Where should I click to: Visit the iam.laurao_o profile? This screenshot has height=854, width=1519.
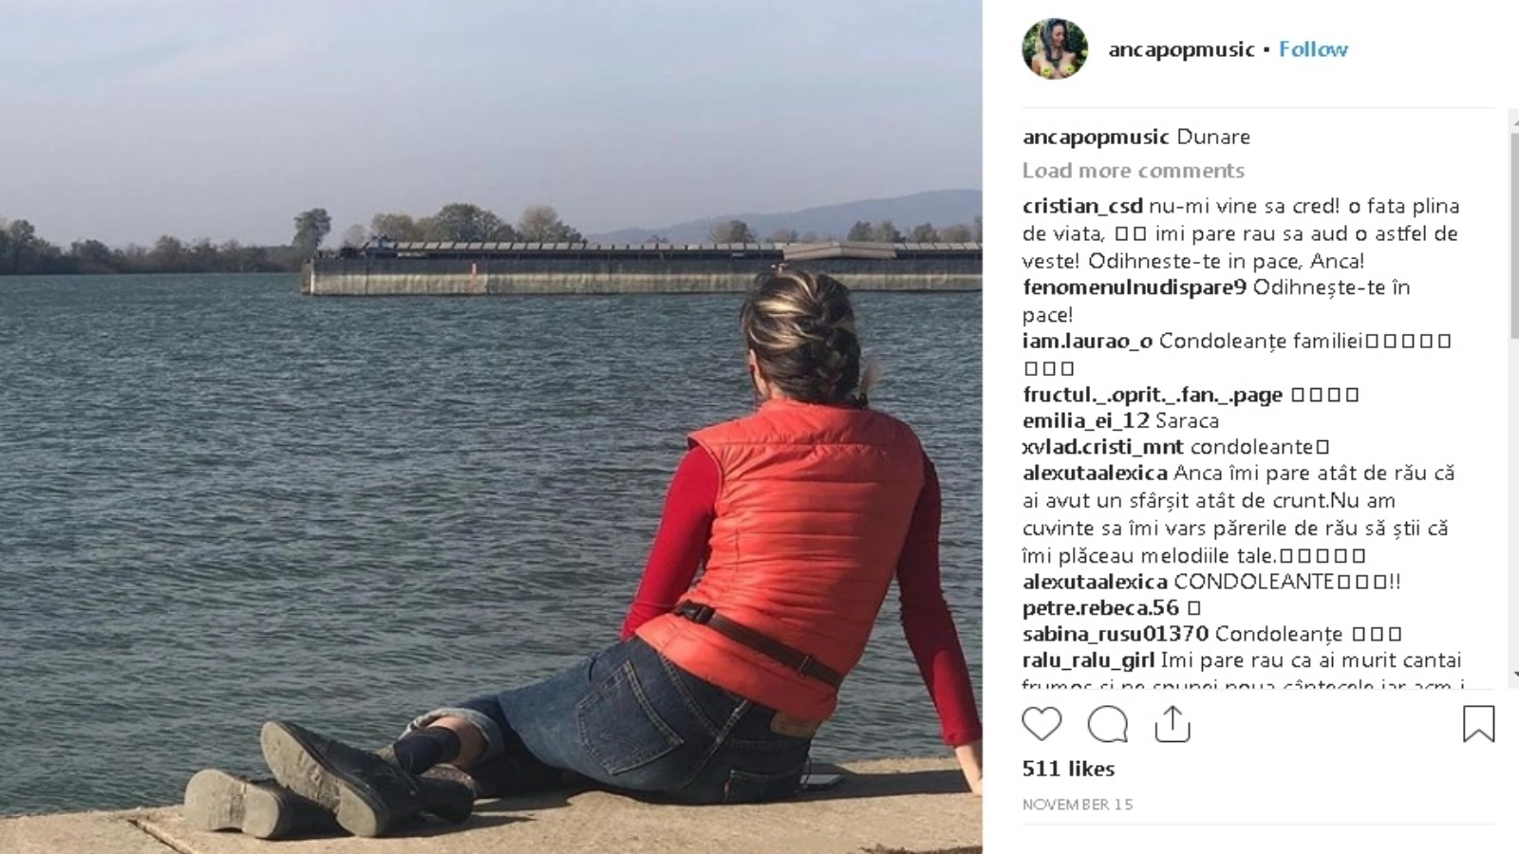(x=1087, y=341)
